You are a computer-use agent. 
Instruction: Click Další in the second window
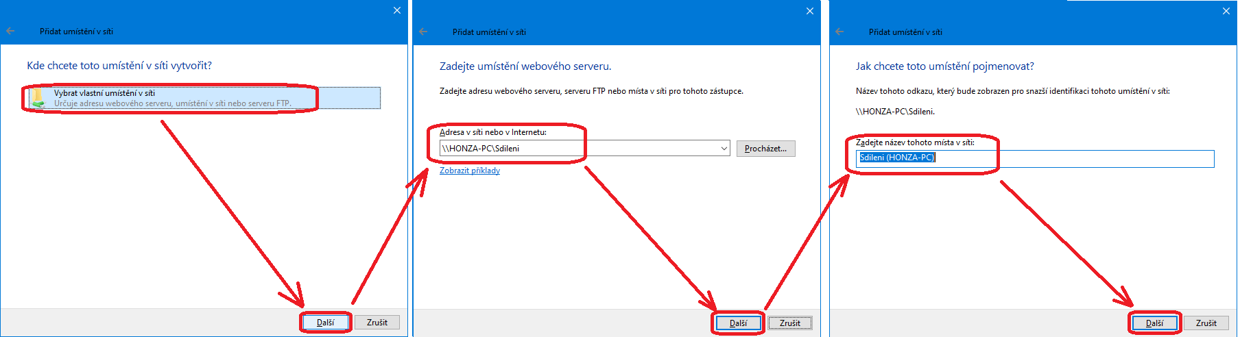(x=739, y=323)
